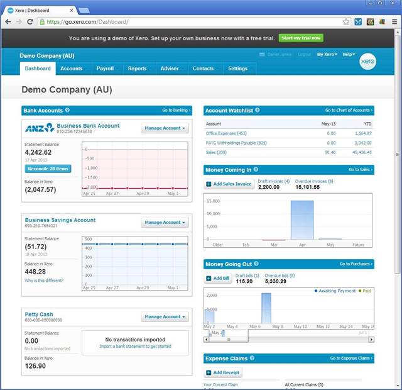The width and height of the screenshot is (402, 390).
Task: Follow the Go to Banking link
Action: coord(176,110)
